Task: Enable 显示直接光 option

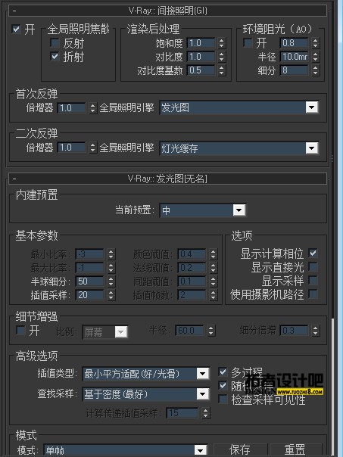Action: [x=313, y=266]
